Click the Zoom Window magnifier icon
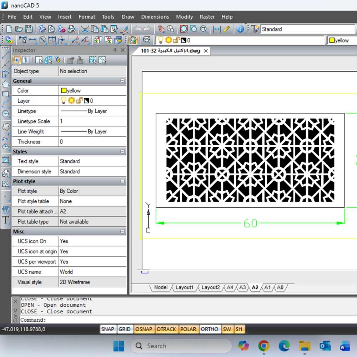 pyautogui.click(x=184, y=29)
